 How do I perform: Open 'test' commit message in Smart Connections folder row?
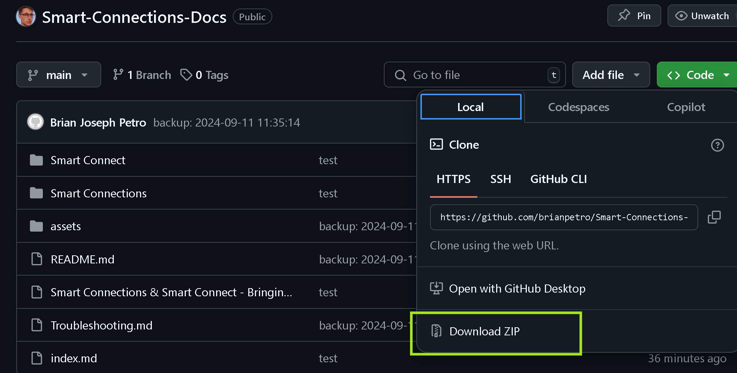tap(328, 193)
